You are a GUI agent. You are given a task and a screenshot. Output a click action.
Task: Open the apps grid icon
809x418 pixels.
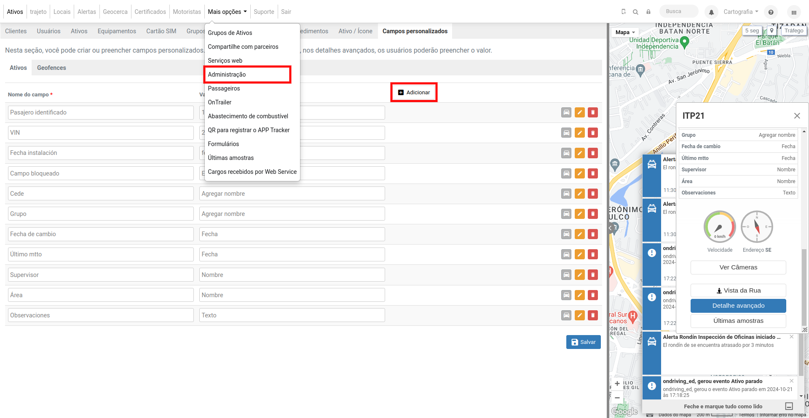[794, 12]
